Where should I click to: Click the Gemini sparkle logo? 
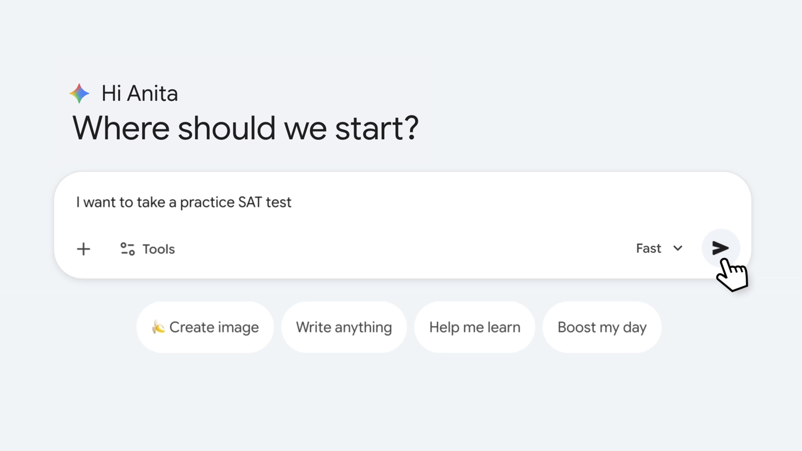point(79,93)
